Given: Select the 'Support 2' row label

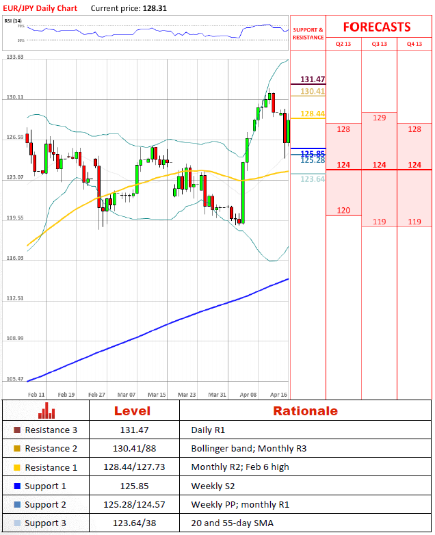Looking at the screenshot, I should [x=45, y=505].
